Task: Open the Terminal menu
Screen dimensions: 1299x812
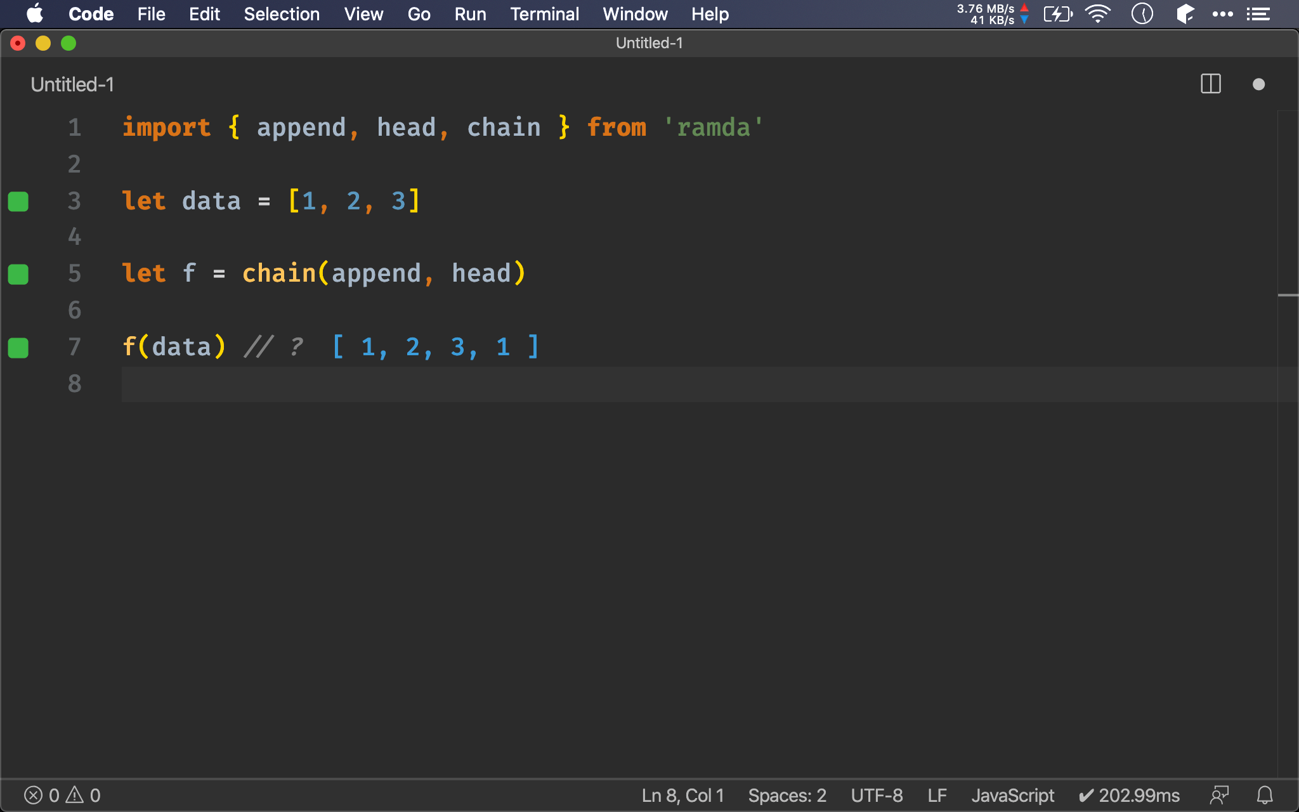Action: (544, 13)
